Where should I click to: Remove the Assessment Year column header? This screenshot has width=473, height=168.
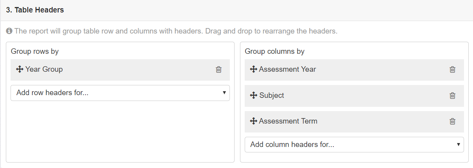[452, 69]
